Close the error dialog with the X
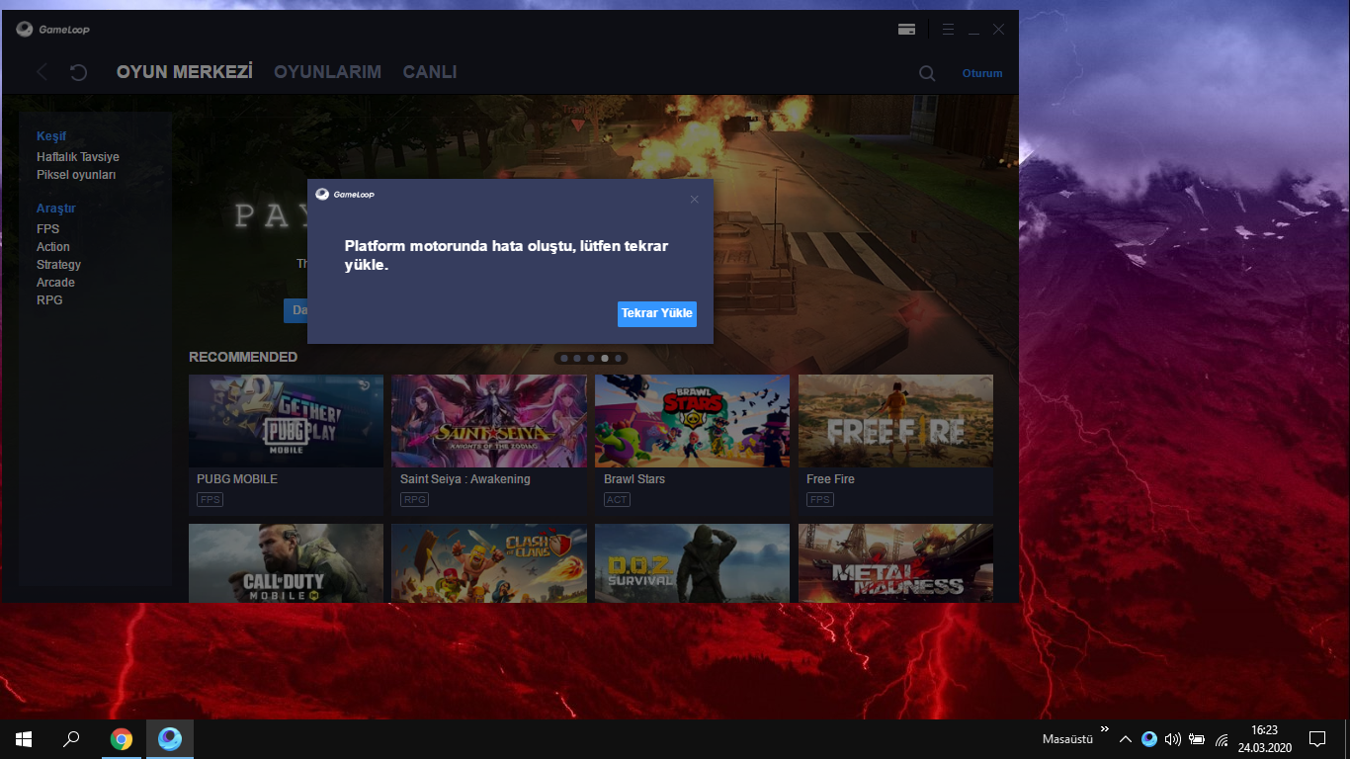 pyautogui.click(x=694, y=200)
